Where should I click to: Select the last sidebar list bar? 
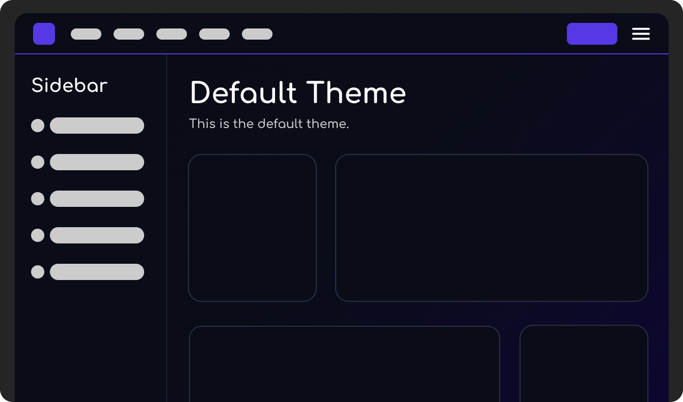[x=97, y=272]
